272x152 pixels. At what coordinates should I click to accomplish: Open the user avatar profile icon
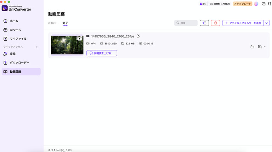pyautogui.click(x=256, y=4)
